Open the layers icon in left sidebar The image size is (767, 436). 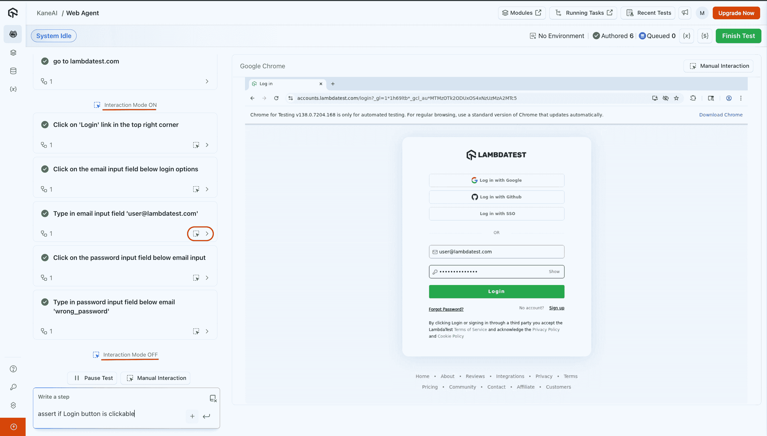13,53
